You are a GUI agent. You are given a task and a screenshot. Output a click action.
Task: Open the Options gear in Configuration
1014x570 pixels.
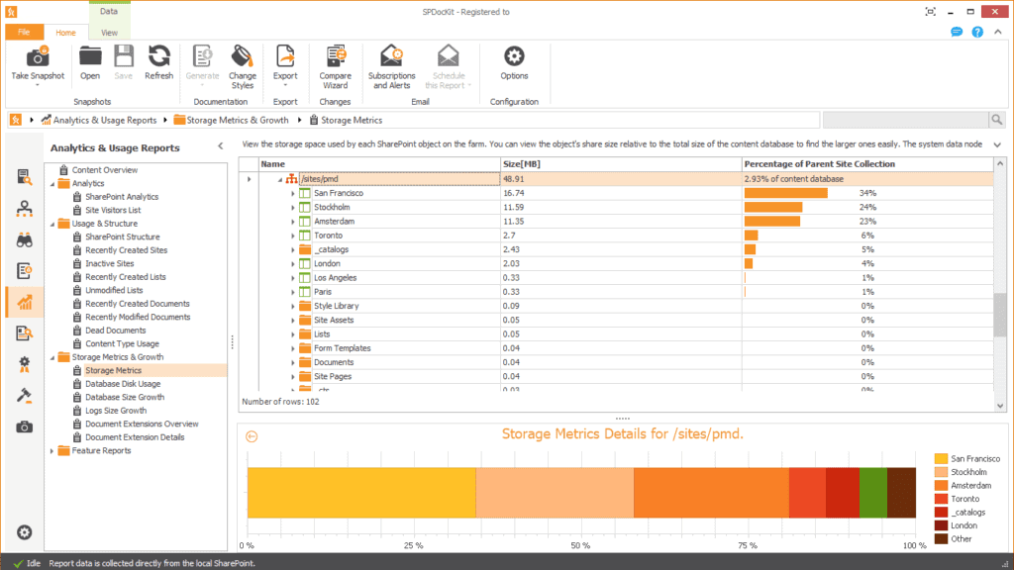(x=514, y=56)
